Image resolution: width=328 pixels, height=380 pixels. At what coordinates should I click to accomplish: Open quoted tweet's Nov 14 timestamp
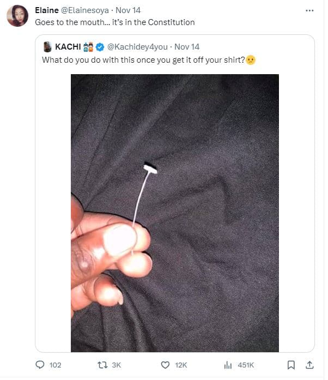coord(187,46)
